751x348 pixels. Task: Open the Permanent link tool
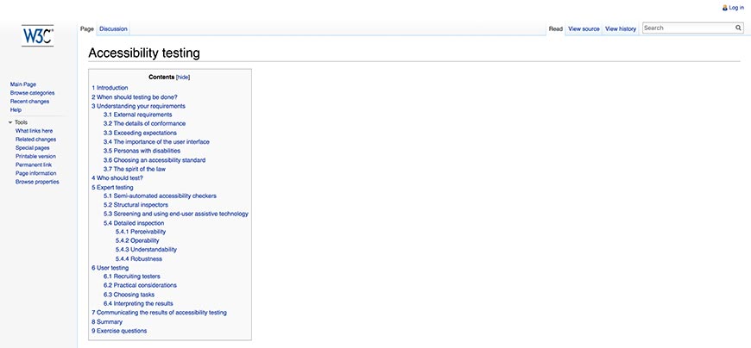(34, 165)
